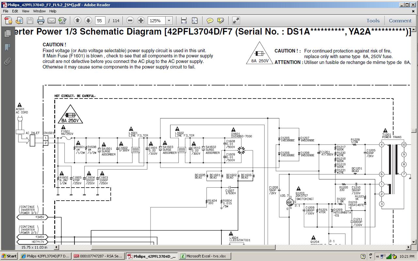Print the document with the printer icon
Image resolution: width=418 pixels, height=261 pixels.
pos(41,21)
